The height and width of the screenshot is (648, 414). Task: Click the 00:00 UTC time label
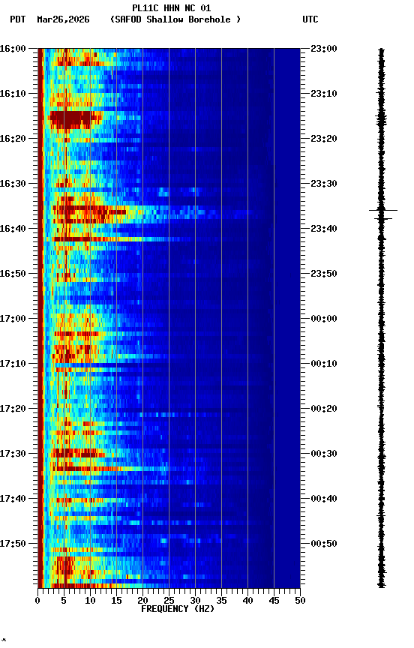pos(324,319)
